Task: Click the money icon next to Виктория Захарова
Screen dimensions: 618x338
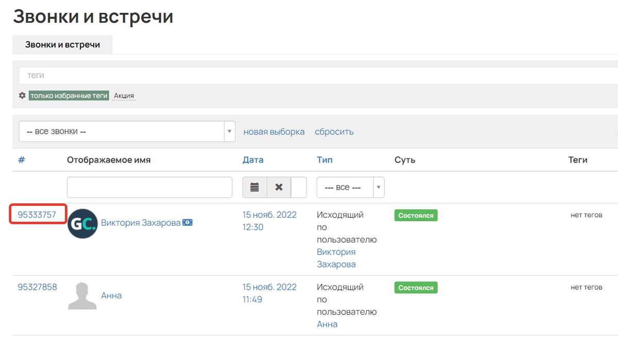Action: [188, 223]
